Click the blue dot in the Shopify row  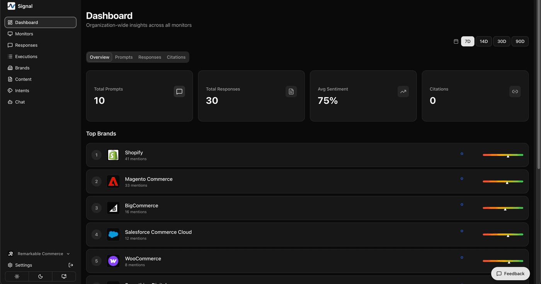pyautogui.click(x=462, y=154)
